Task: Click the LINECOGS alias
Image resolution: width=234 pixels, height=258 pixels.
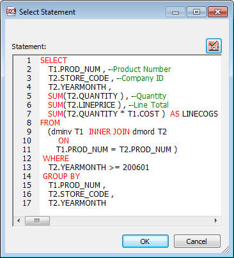Action: [200, 114]
